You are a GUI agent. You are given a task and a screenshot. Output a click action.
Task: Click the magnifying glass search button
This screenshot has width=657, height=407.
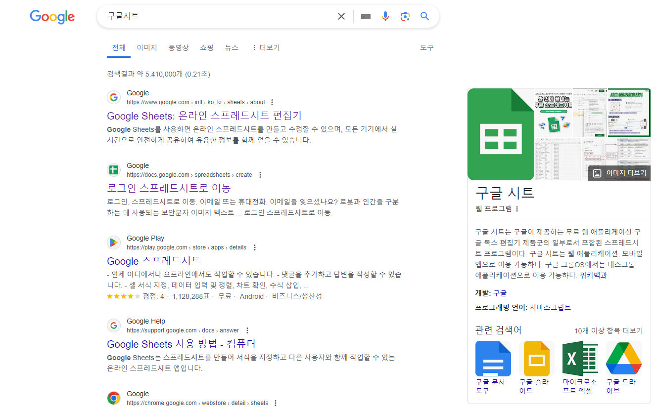coord(425,16)
